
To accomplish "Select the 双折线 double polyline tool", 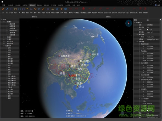I will point(48,10).
